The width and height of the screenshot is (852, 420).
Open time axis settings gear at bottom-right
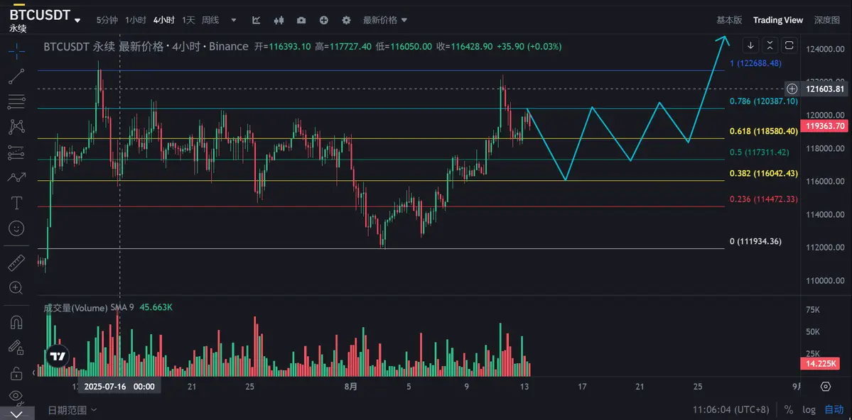(826, 387)
